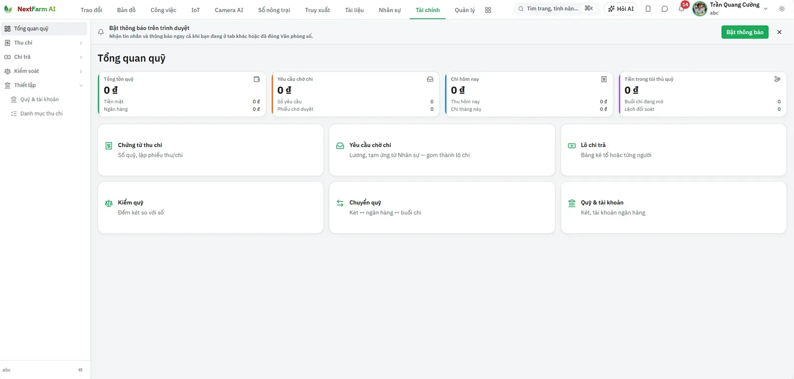This screenshot has width=794, height=379.
Task: Switch to the Nhân sự menu
Action: click(390, 10)
